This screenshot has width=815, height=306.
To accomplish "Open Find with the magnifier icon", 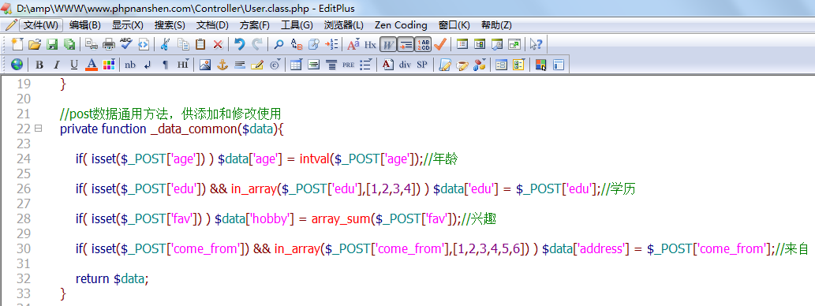I will (279, 45).
